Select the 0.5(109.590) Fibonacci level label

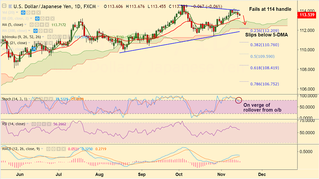pos(262,57)
